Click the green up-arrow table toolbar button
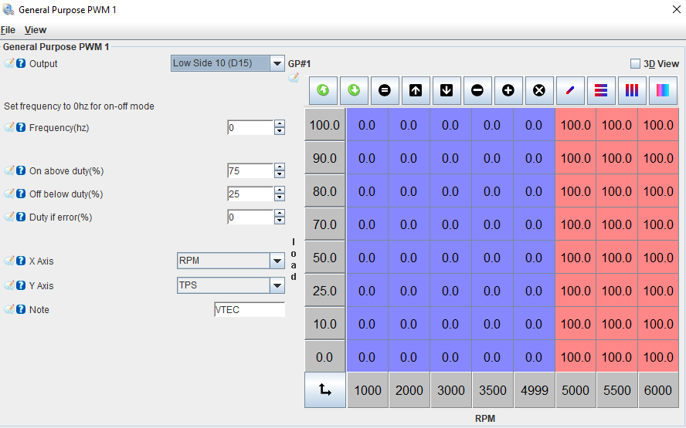The height and width of the screenshot is (428, 686). (323, 90)
